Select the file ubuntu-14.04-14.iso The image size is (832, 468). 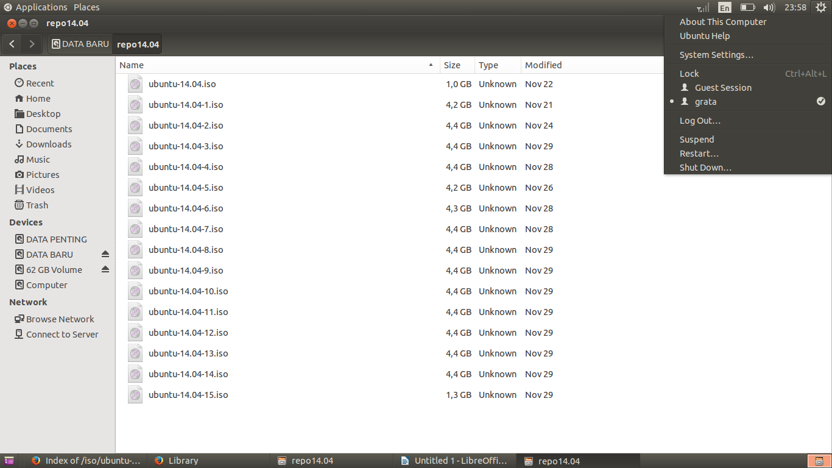pyautogui.click(x=188, y=374)
